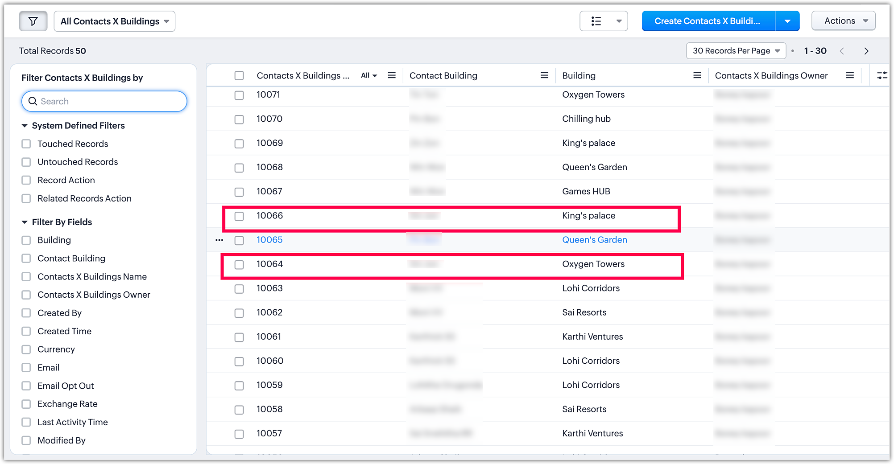The image size is (894, 464).
Task: Select the checkbox for record 10061
Action: tap(239, 337)
